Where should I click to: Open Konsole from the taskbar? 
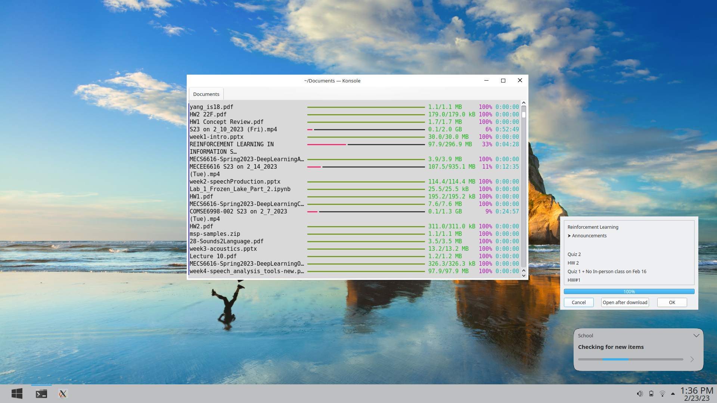[41, 393]
